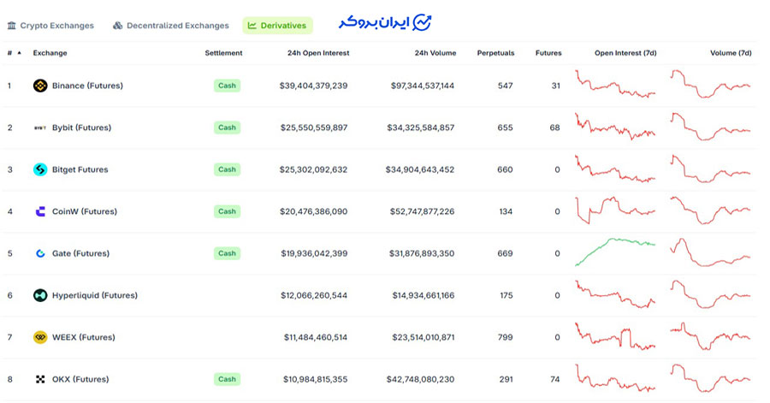Click the $23,514,010,871 volume value
Image resolution: width=770 pixels, height=403 pixels.
[x=423, y=338]
